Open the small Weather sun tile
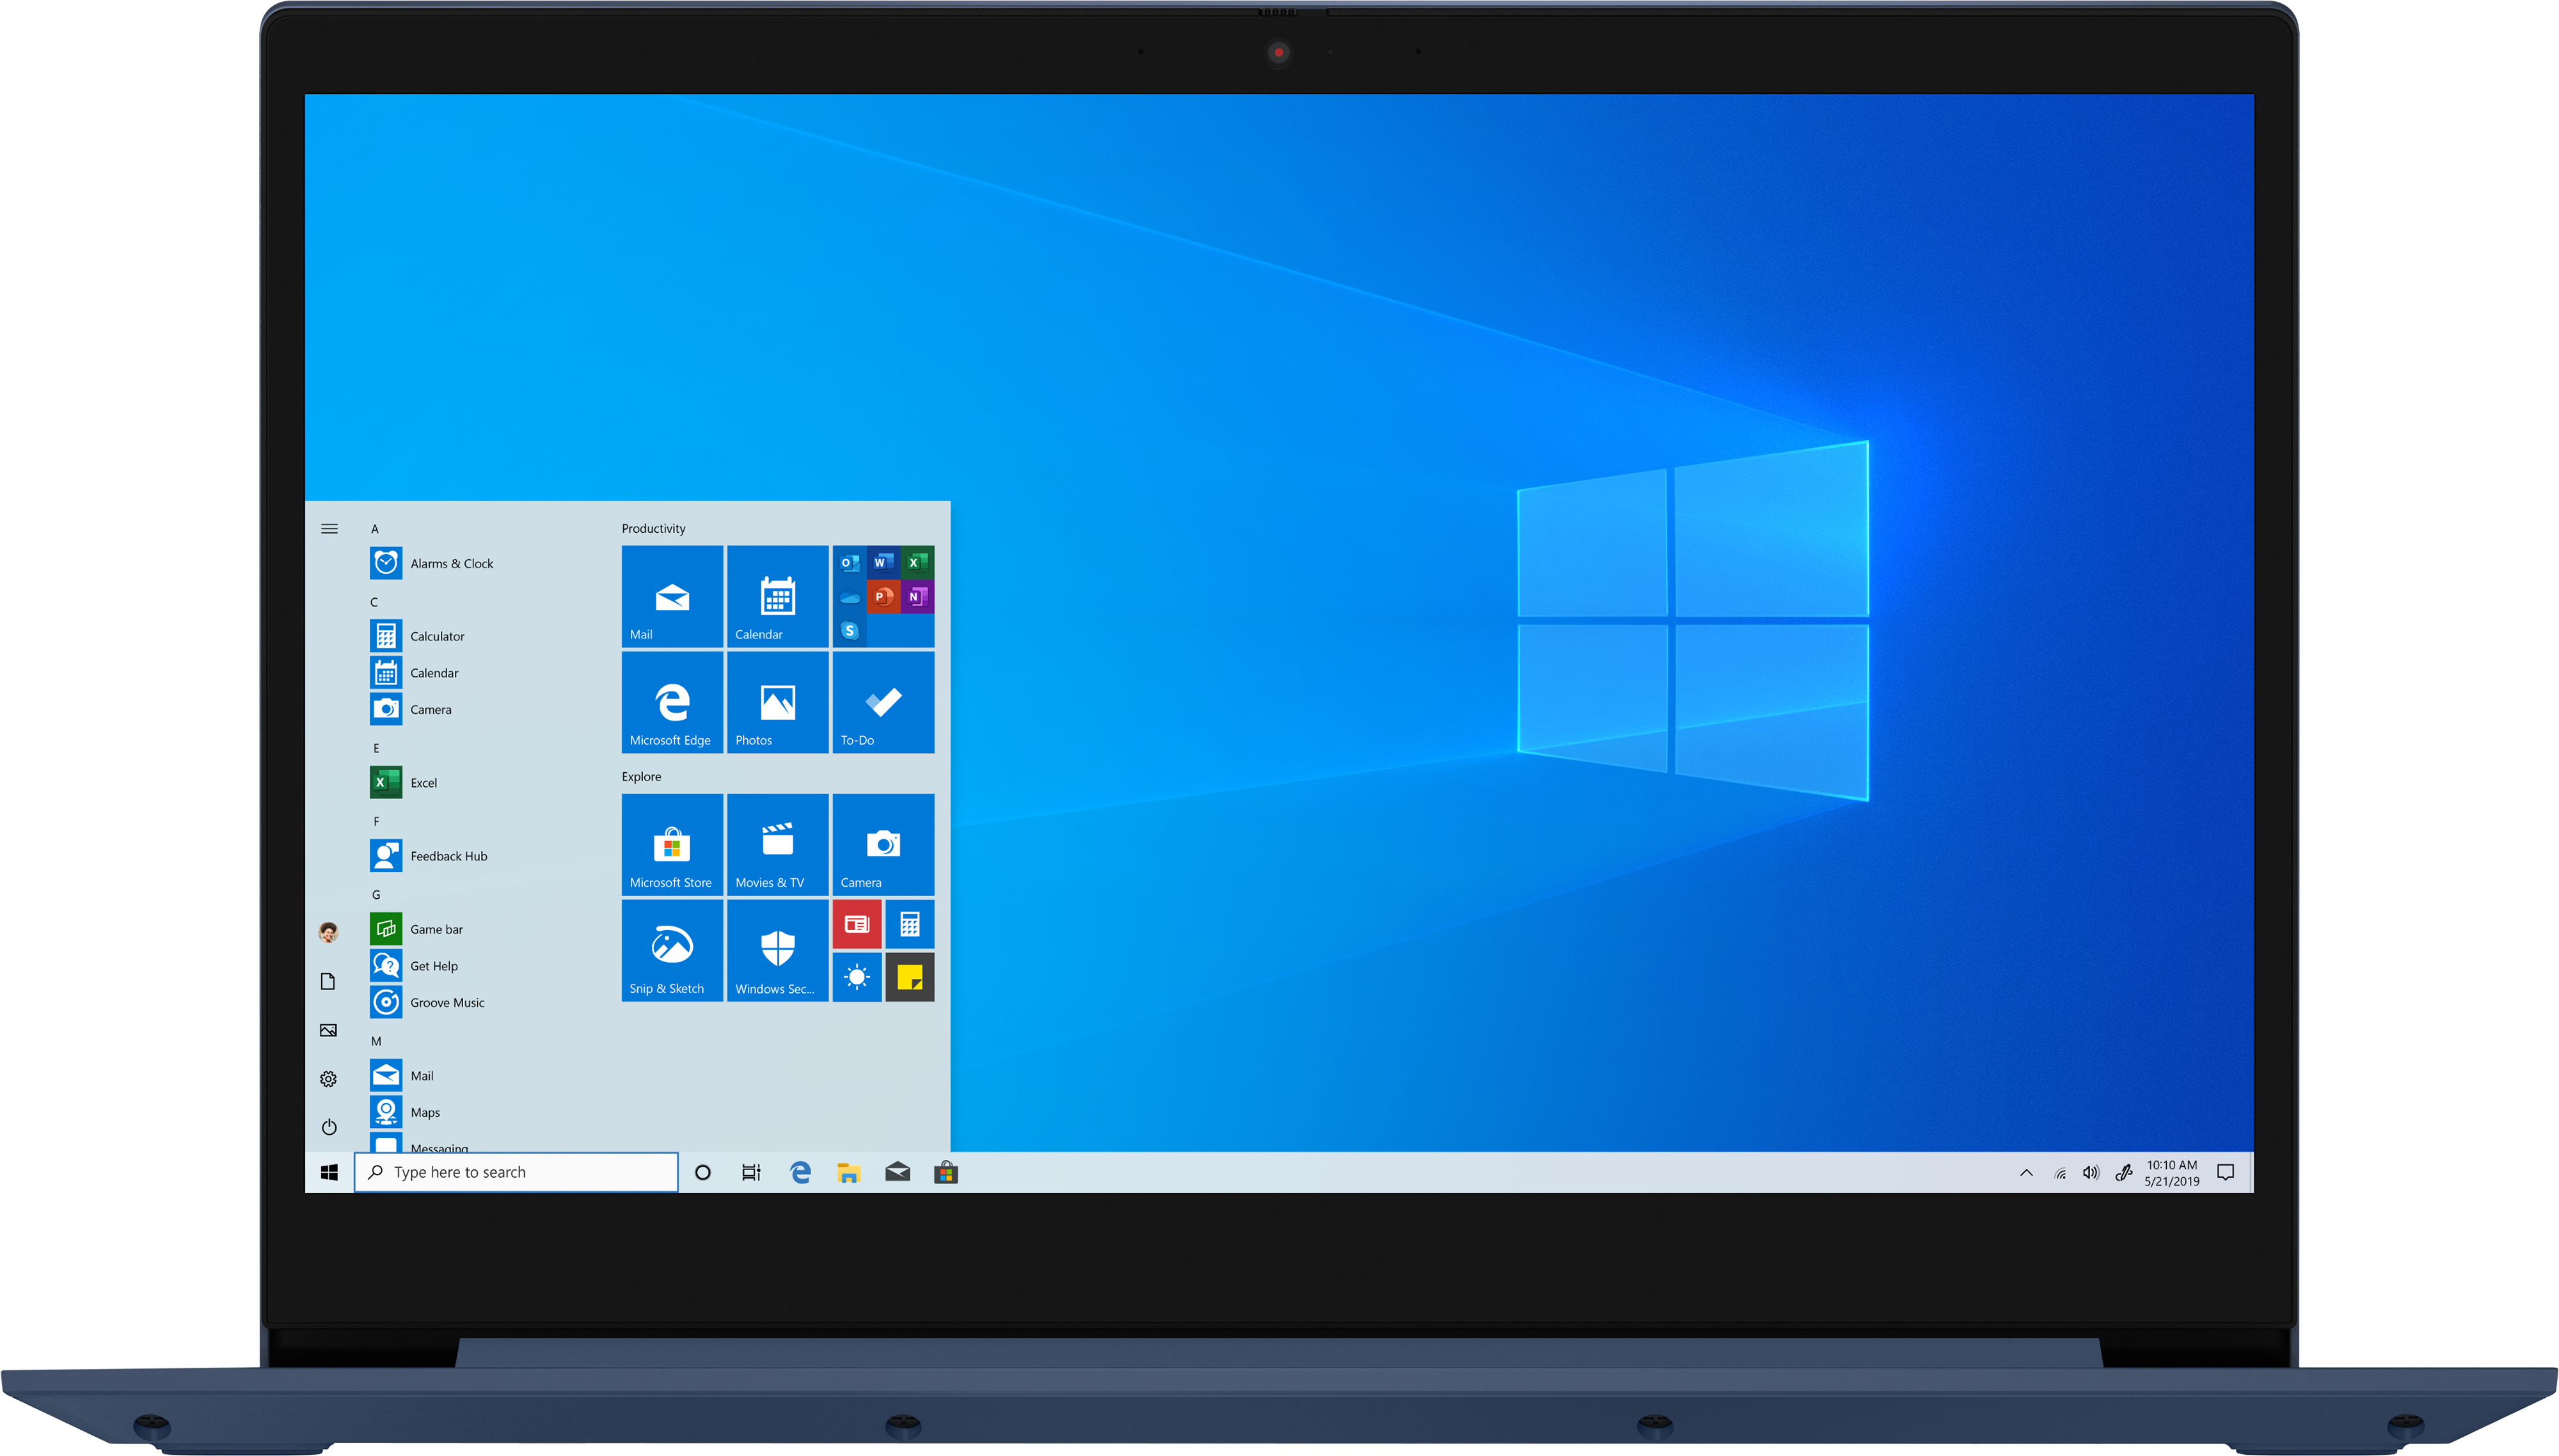Image resolution: width=2559 pixels, height=1456 pixels. (857, 977)
